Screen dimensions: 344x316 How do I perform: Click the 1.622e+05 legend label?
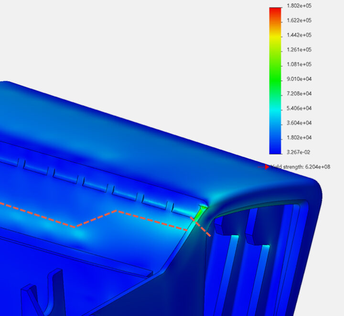click(x=298, y=21)
